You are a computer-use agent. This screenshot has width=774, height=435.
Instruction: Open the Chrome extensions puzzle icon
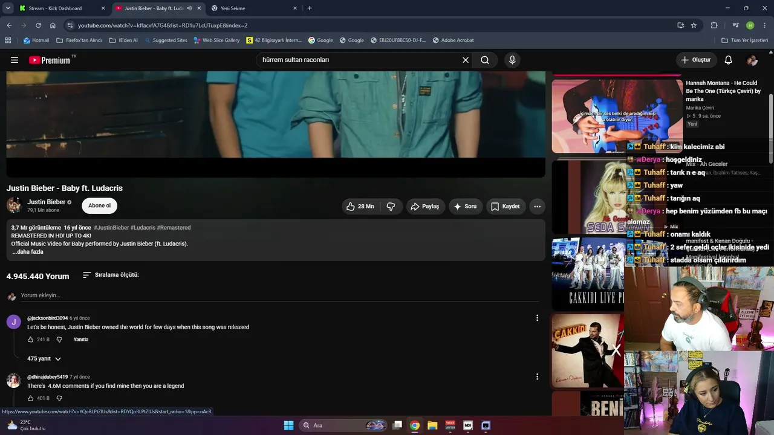click(714, 25)
